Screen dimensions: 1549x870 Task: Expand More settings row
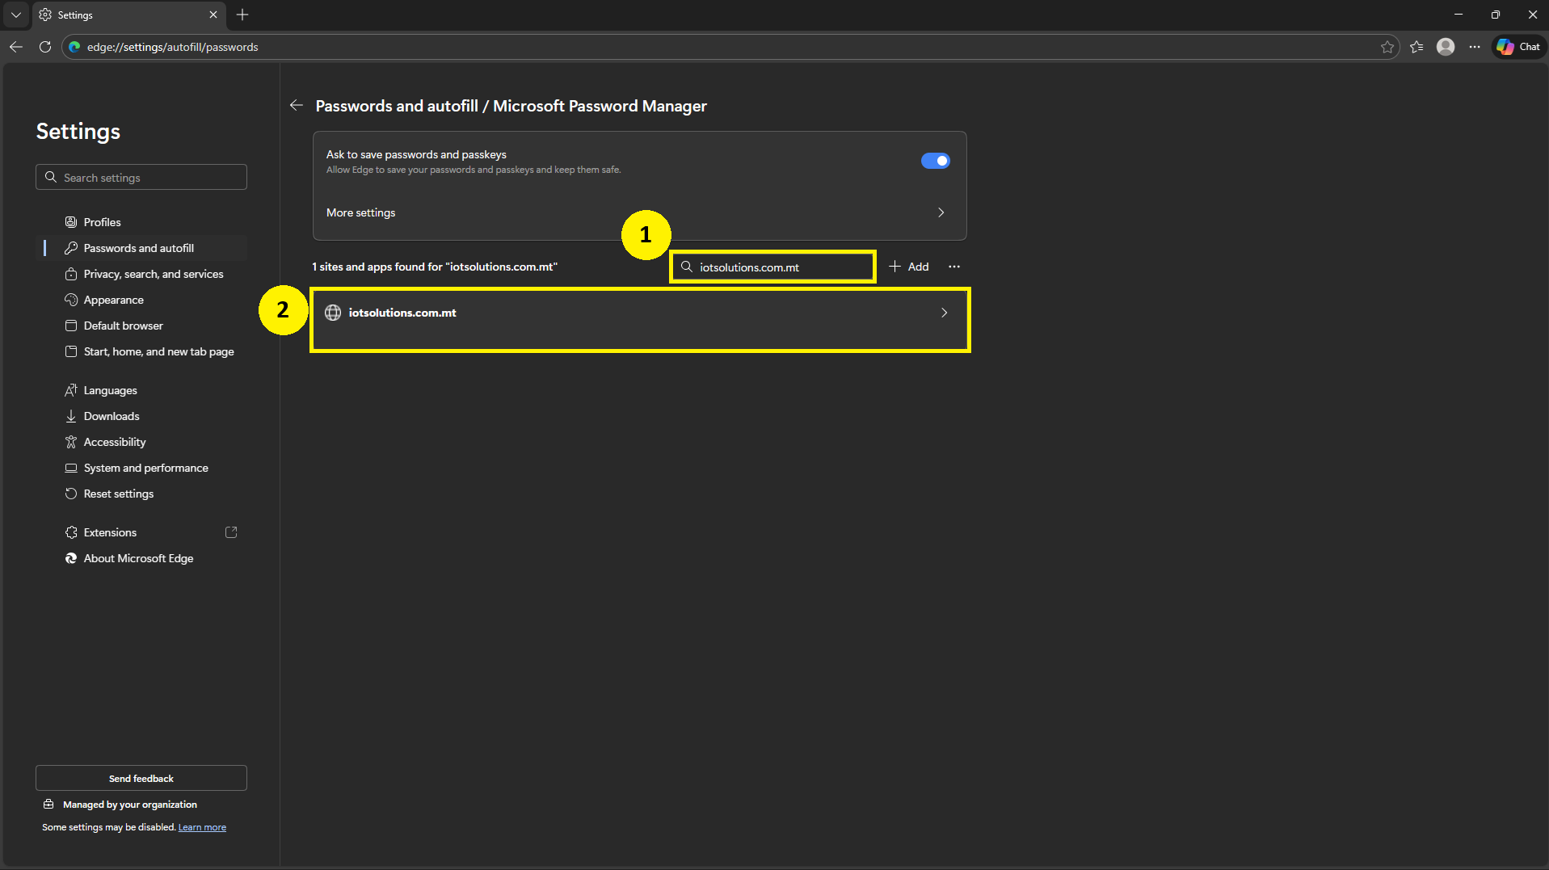pyautogui.click(x=640, y=212)
